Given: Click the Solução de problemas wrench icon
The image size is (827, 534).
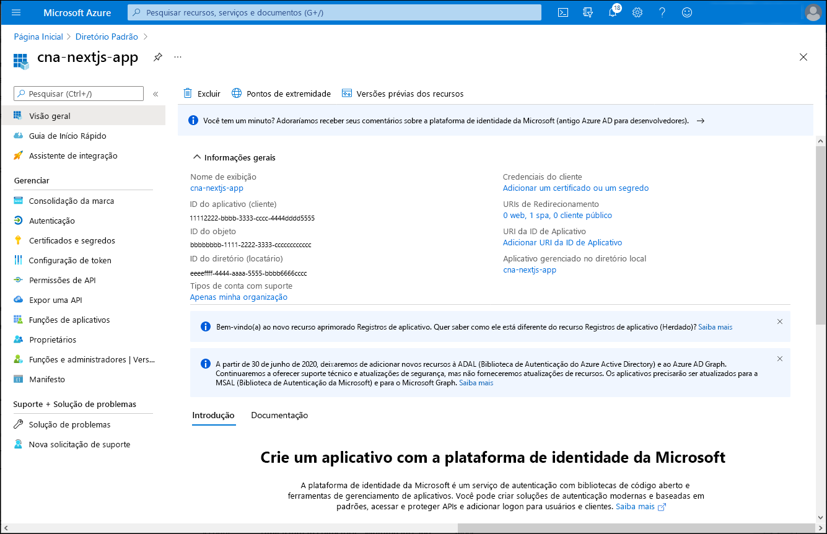Looking at the screenshot, I should (x=18, y=424).
